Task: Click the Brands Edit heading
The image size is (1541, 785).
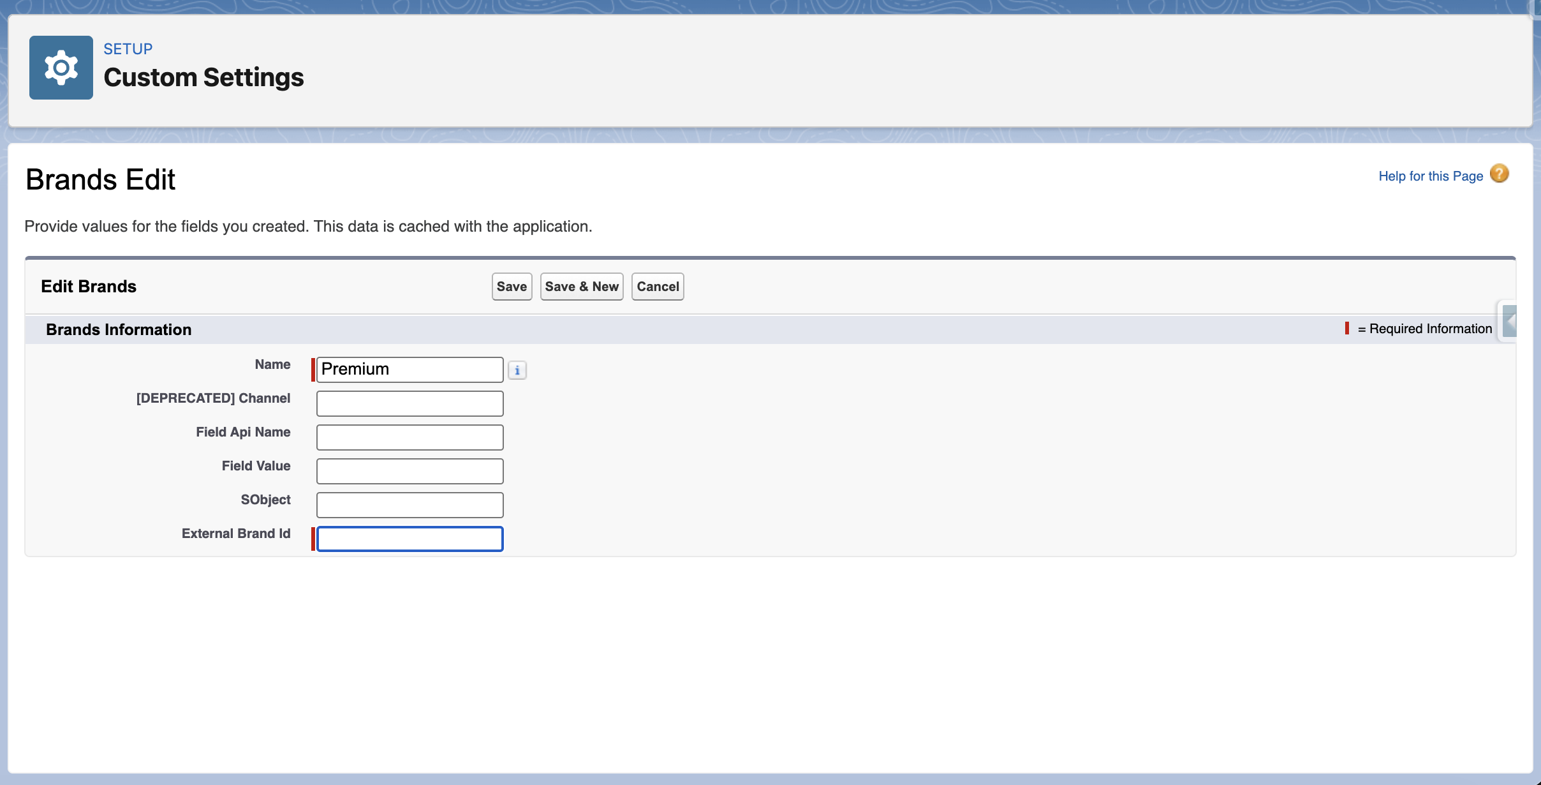Action: [x=100, y=179]
